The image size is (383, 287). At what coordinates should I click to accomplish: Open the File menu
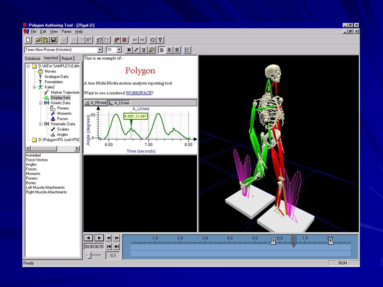(34, 31)
